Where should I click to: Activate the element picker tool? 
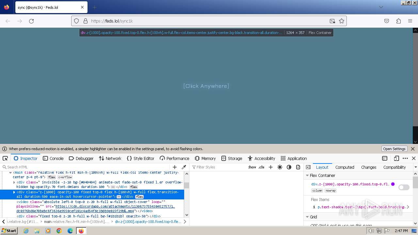5,158
